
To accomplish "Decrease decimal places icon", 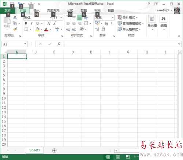I will pyautogui.click(x=103, y=29).
